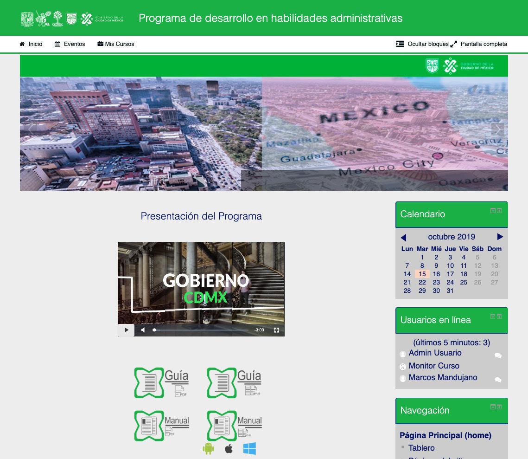Select day 31 in the calendar
528x459 pixels.
point(450,291)
